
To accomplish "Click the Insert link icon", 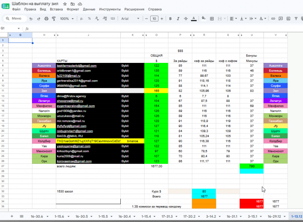I will [273, 19].
